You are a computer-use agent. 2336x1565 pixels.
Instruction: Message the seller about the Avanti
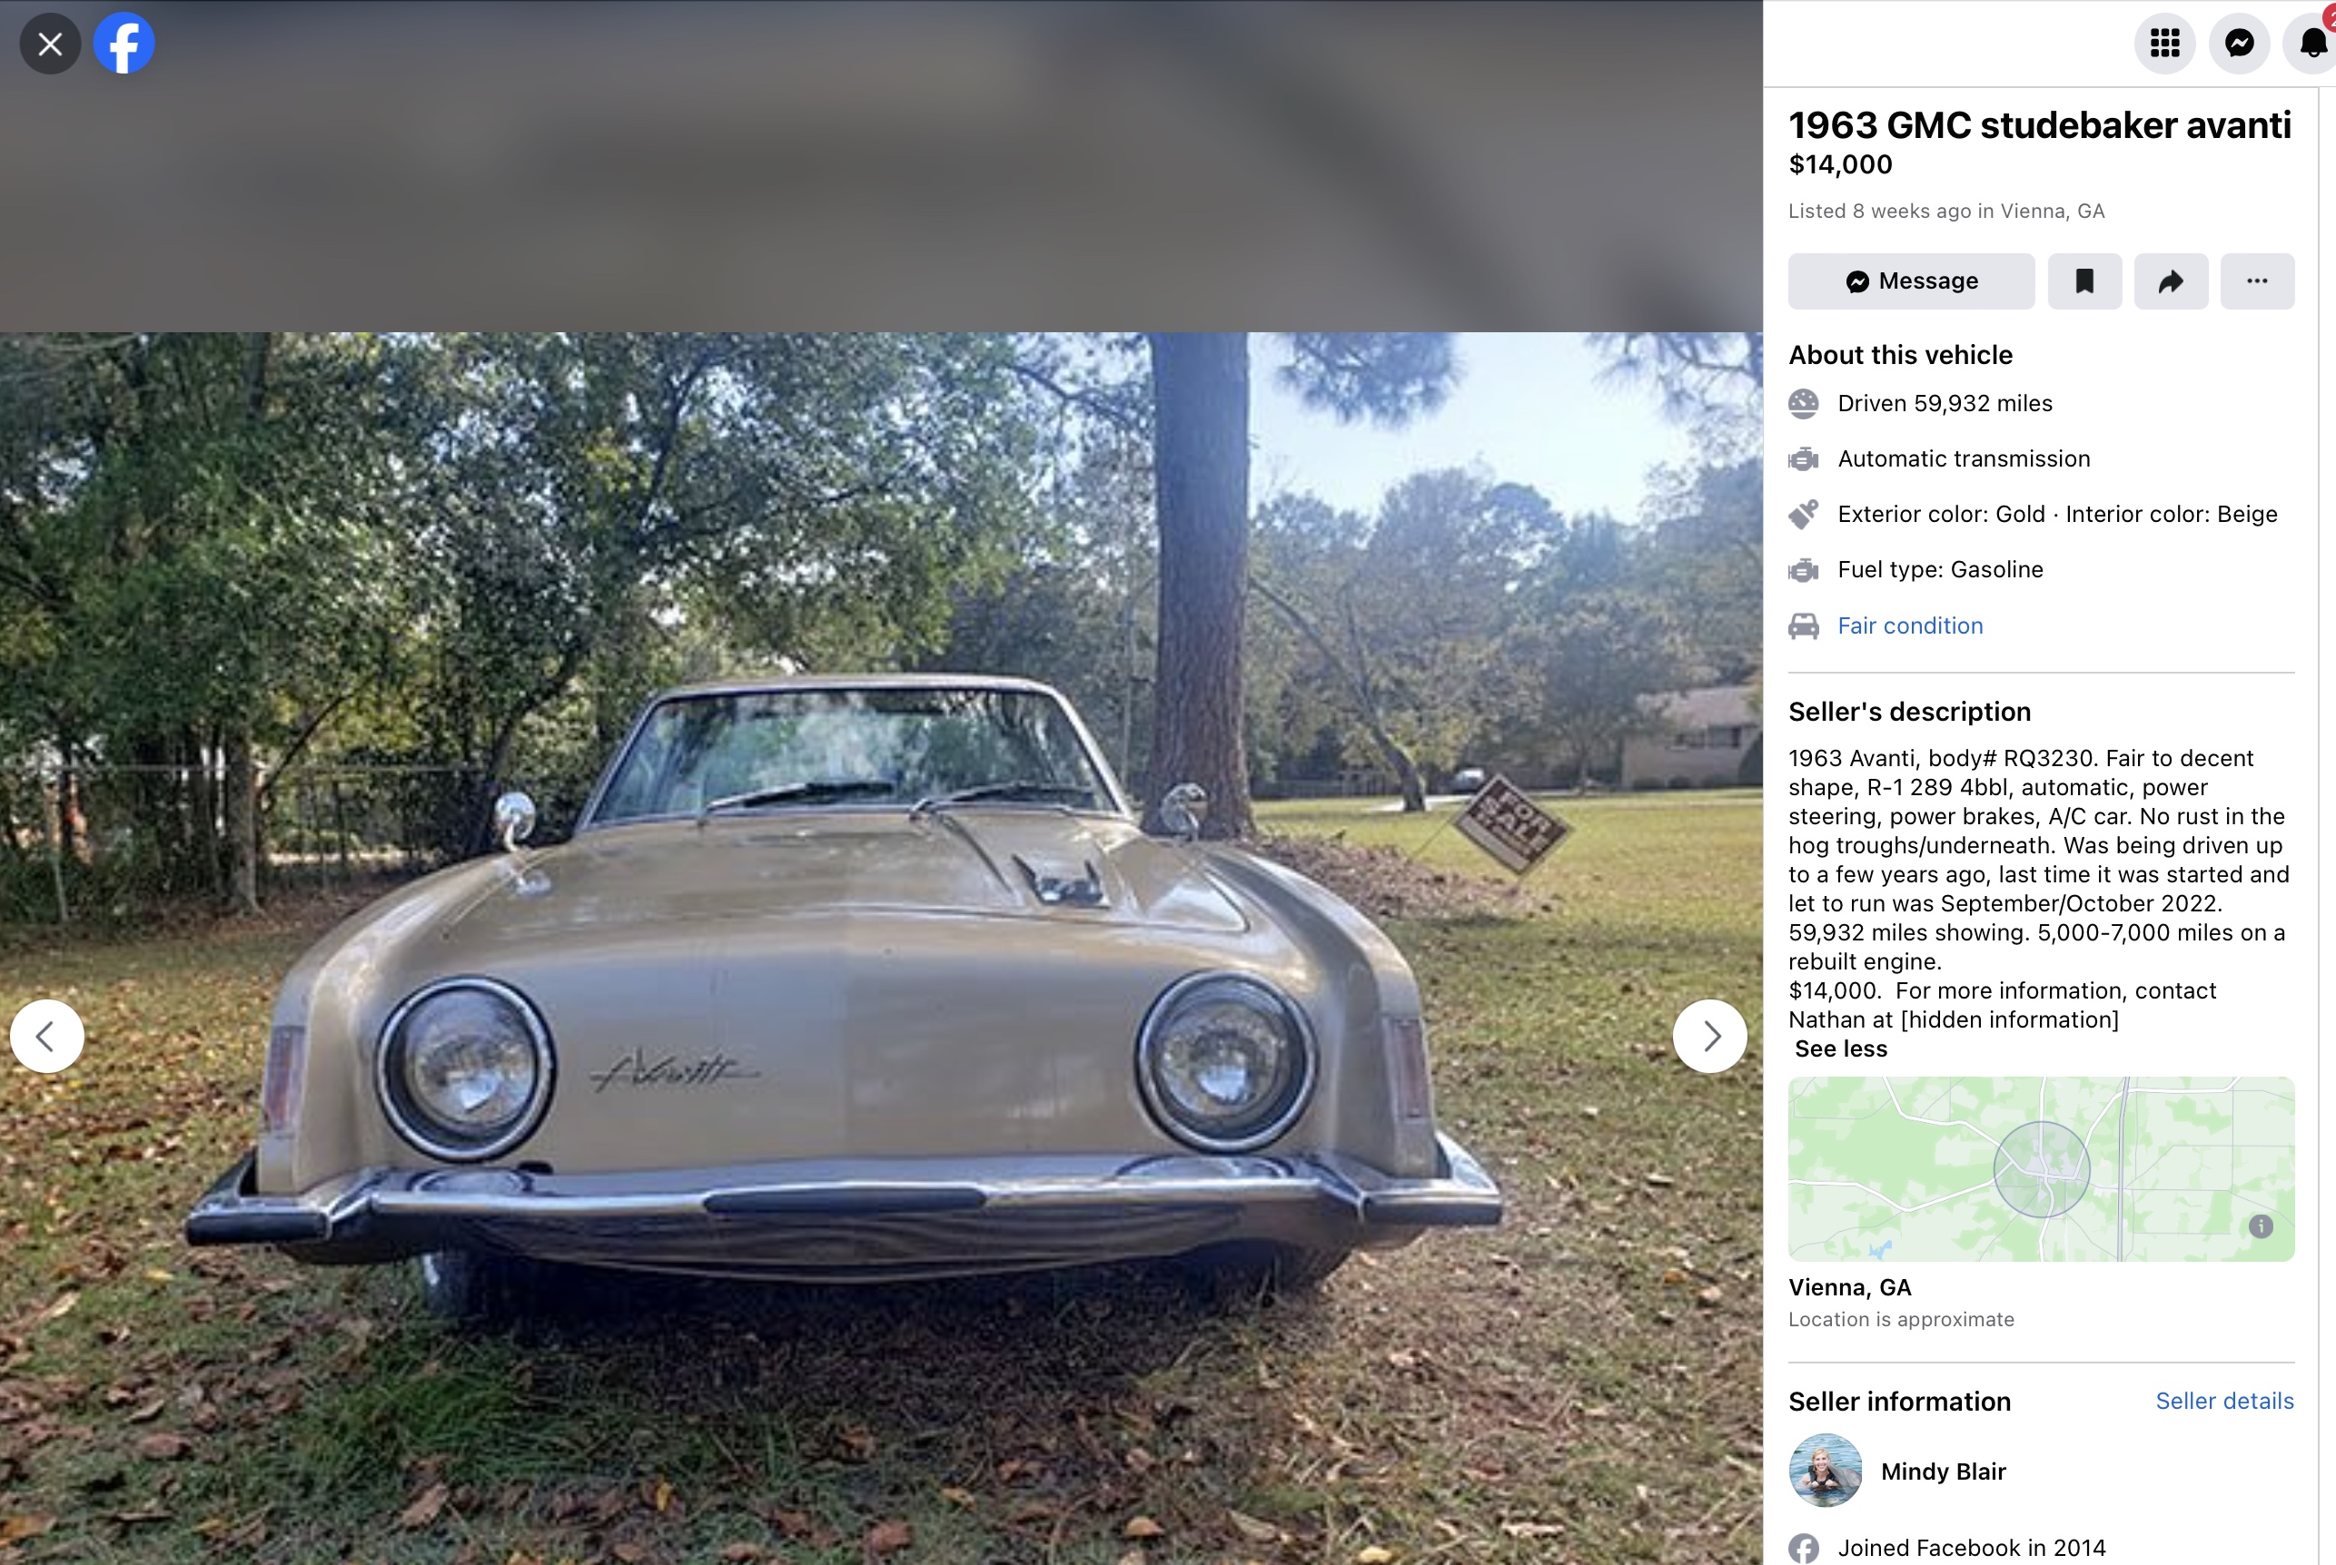(x=1911, y=281)
